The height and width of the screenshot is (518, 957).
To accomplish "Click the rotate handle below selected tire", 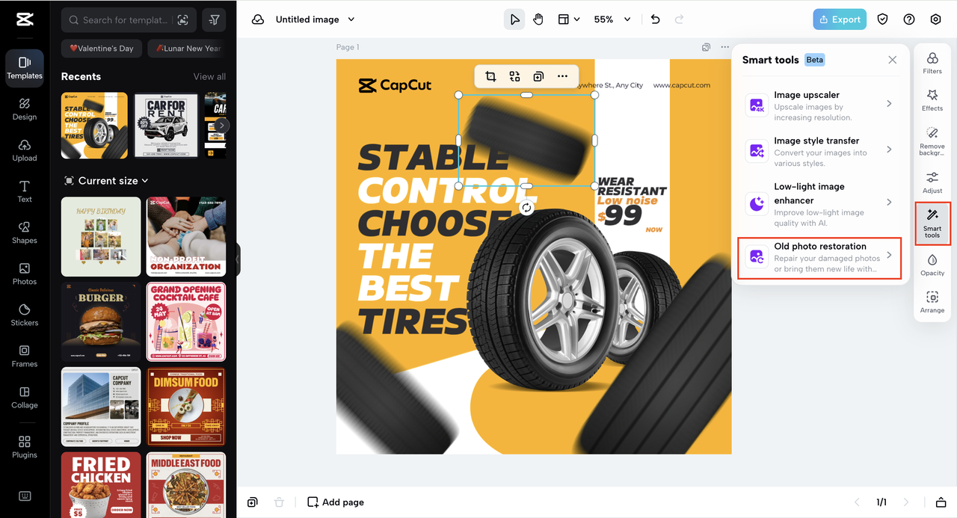I will pyautogui.click(x=526, y=208).
